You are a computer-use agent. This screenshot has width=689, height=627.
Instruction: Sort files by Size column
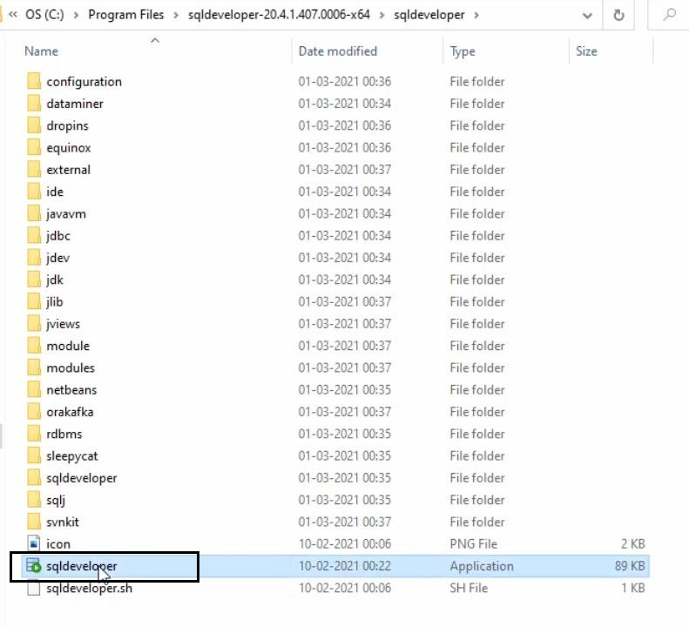[x=586, y=51]
